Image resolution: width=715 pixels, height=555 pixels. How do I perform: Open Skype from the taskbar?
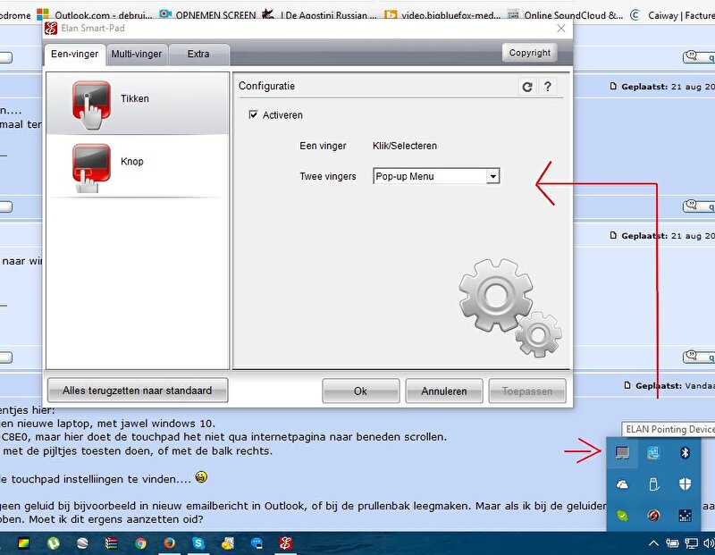click(198, 542)
